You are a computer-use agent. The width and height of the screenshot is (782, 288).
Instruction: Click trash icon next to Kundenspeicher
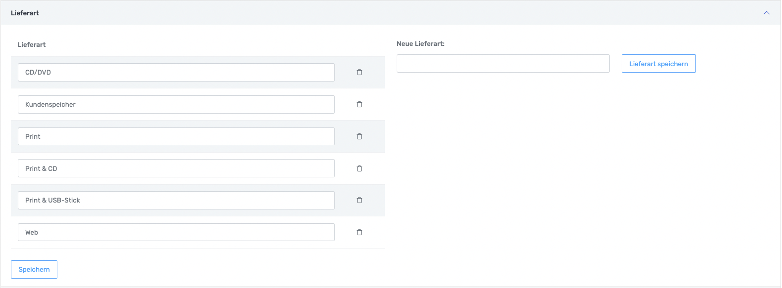[360, 104]
